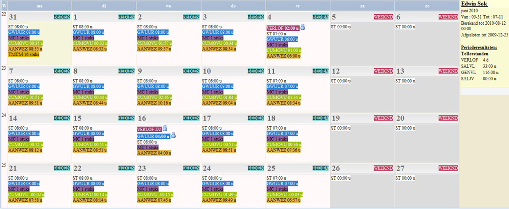This screenshot has height=209, width=509.
Task: Click the 'CUMOVU 01:51 u' entry
Action: click(25, 97)
